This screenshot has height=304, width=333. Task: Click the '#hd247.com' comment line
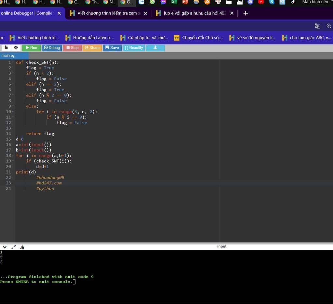click(49, 183)
